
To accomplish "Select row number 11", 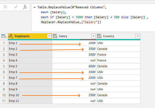I will click(4, 101).
